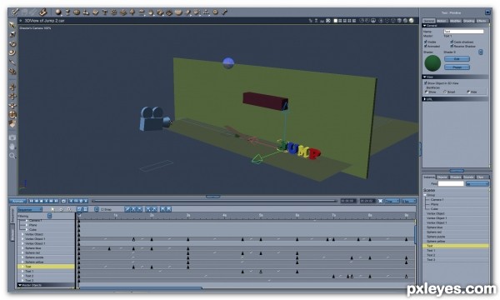Insert a sphere primitive from top toolbar
This screenshot has width=500, height=300.
[x=58, y=12]
